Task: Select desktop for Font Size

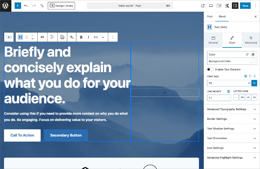Action: (246, 76)
